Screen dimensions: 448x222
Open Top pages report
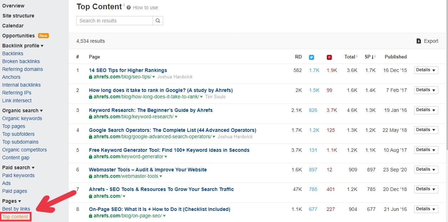14,126
